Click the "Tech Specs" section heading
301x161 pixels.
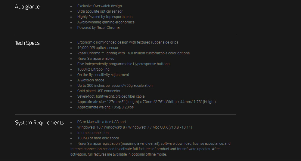coord(27,43)
